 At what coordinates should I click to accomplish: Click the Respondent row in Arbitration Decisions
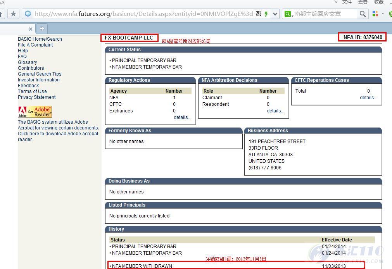point(243,104)
